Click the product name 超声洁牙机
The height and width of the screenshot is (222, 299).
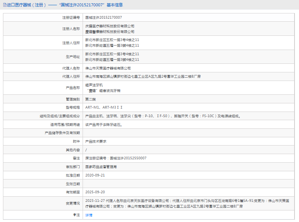tap(93, 85)
